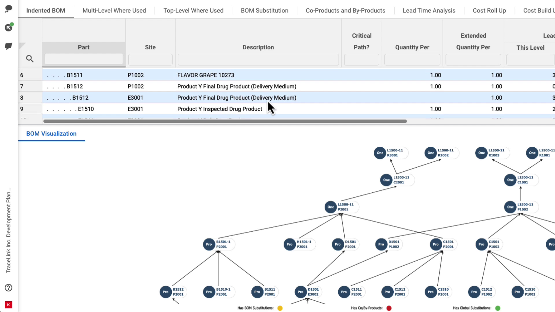Click the thought-bubble icon in the sidebar
This screenshot has height=312, width=555.
tap(9, 9)
